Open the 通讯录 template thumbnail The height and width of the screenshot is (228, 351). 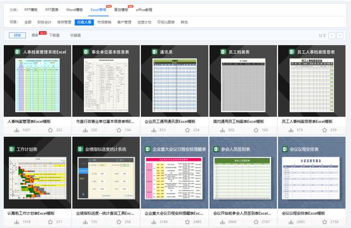click(x=174, y=81)
